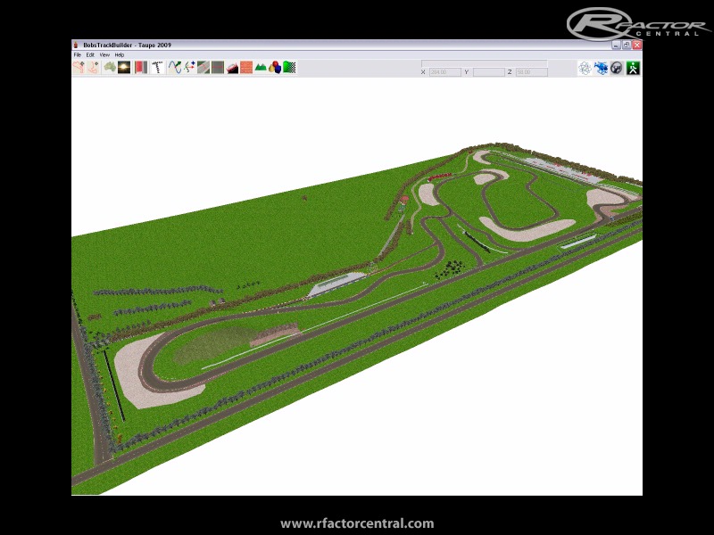Select the blue sine curve tool
Viewport: 714px width, 535px height.
(174, 68)
